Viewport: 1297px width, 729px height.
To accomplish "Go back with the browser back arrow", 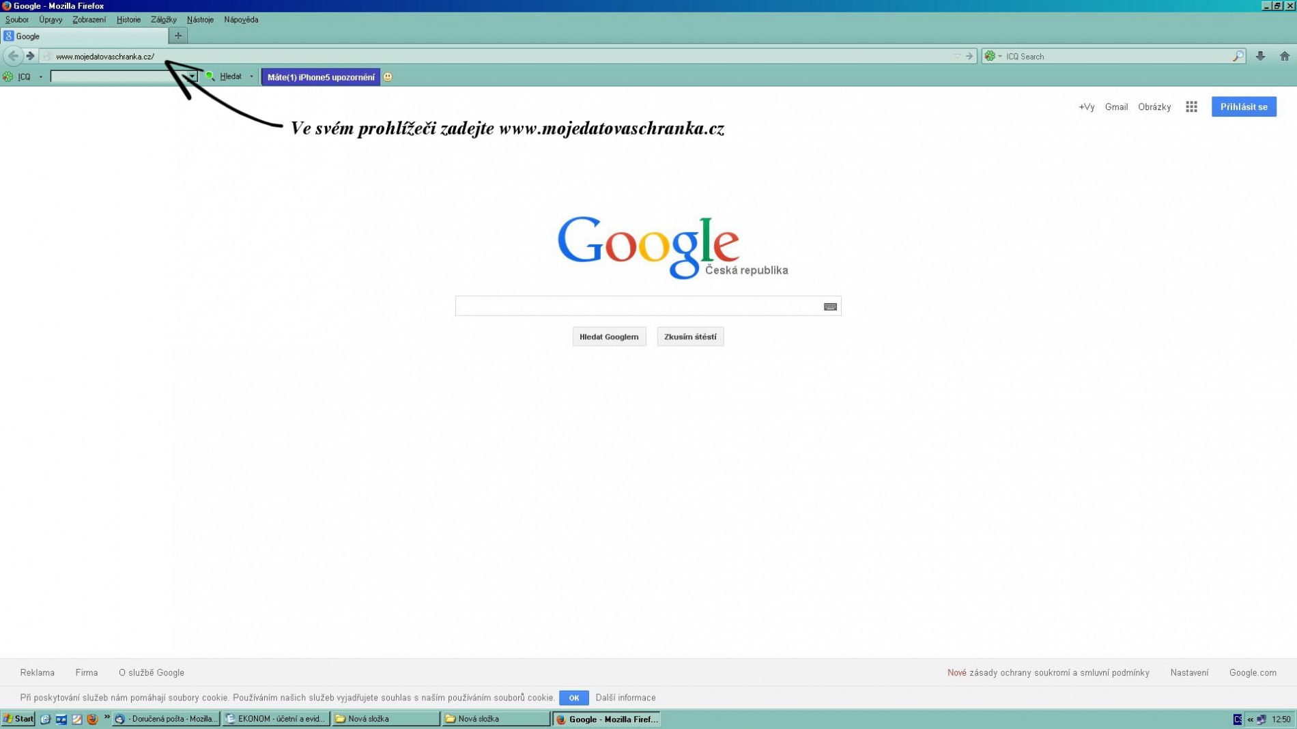I will click(x=13, y=56).
